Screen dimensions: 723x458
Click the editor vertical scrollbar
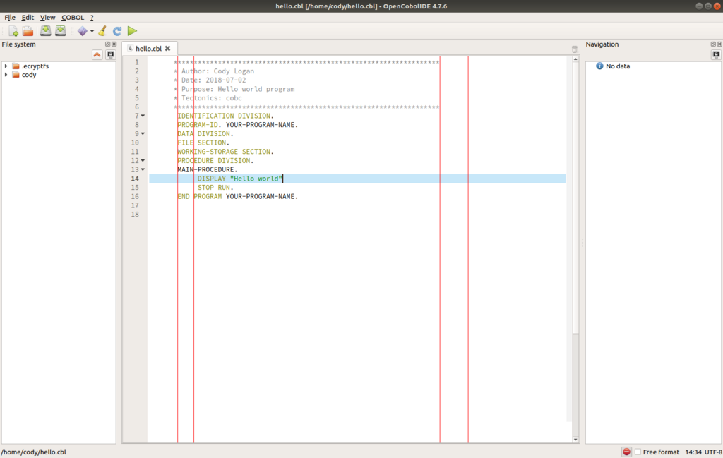[x=575, y=249]
